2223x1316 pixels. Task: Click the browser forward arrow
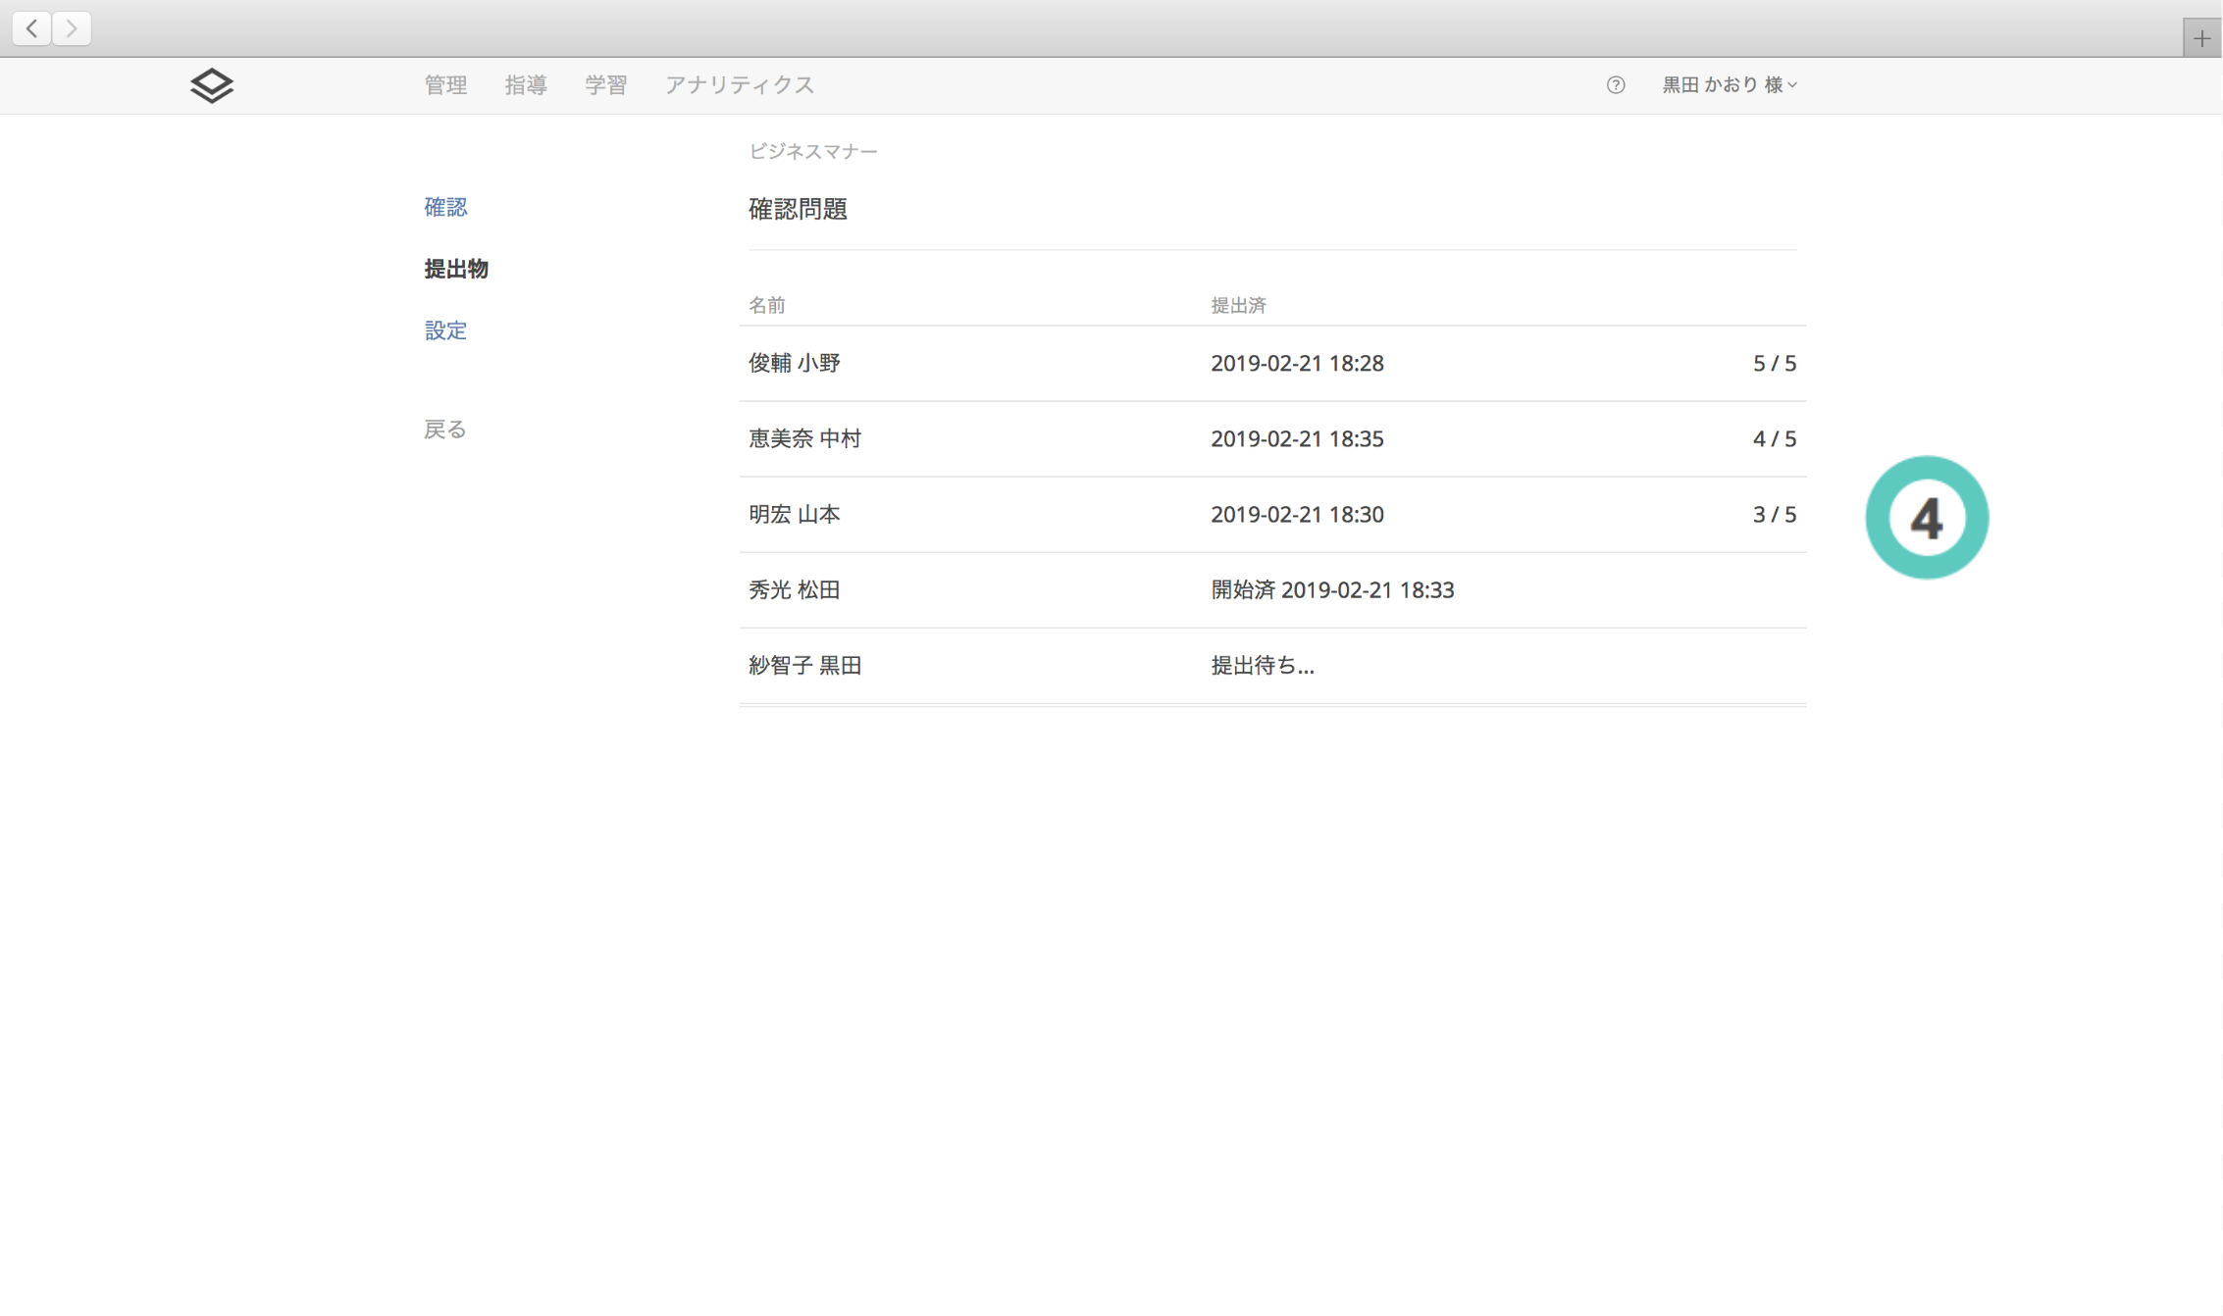[x=72, y=28]
